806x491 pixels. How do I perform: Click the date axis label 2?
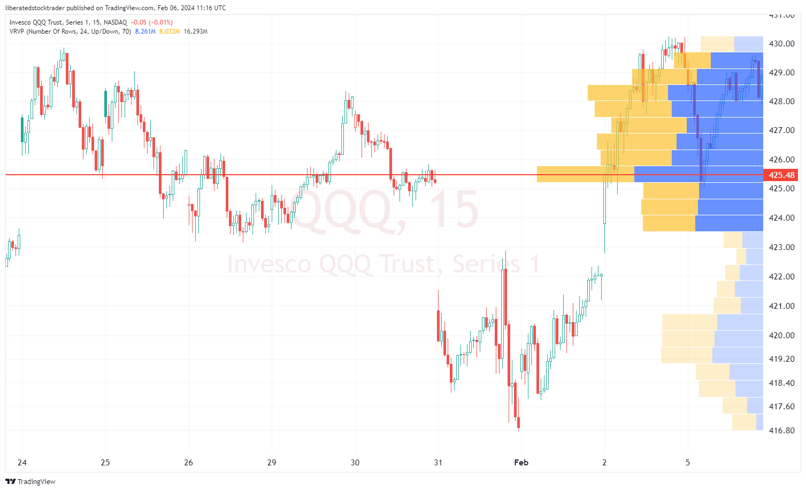coord(604,462)
